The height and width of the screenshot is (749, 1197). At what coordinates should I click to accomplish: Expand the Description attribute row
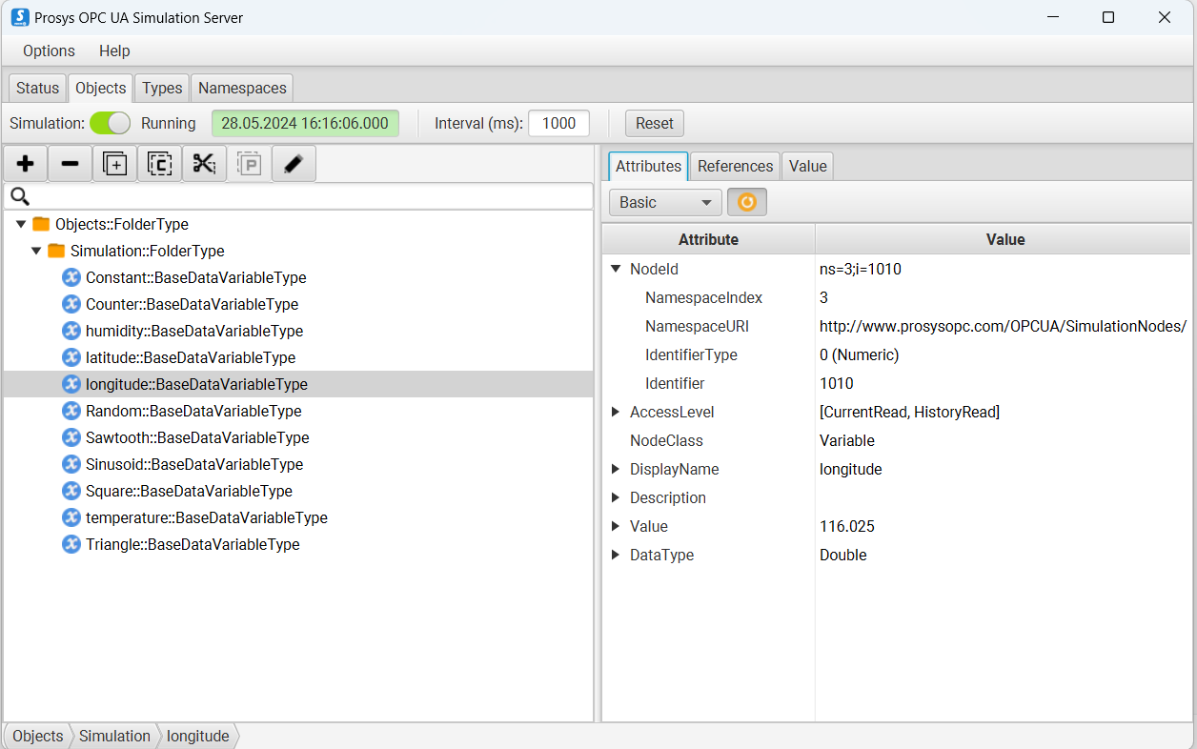(x=616, y=497)
